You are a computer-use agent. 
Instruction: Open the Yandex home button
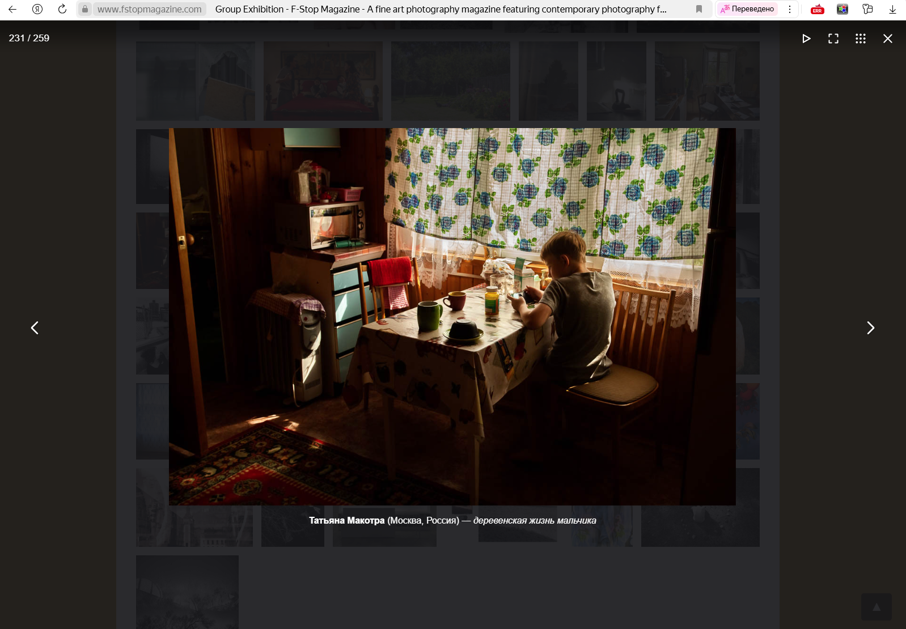click(x=37, y=9)
